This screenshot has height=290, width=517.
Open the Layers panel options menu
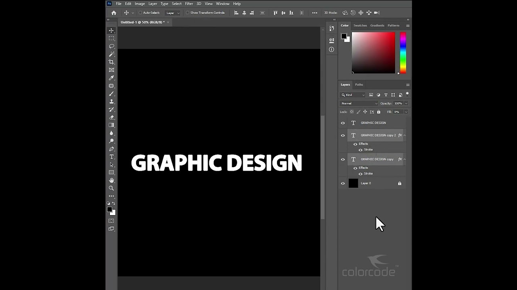point(408,85)
